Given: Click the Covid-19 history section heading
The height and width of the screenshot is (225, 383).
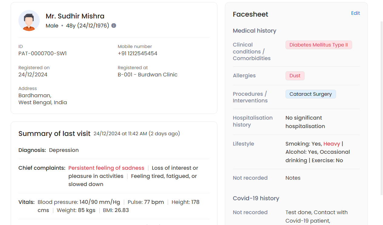Looking at the screenshot, I should [x=256, y=198].
